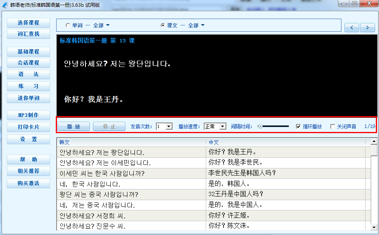Click the 韩文 column header
Viewport: 379px width, 235px height.
(x=131, y=142)
